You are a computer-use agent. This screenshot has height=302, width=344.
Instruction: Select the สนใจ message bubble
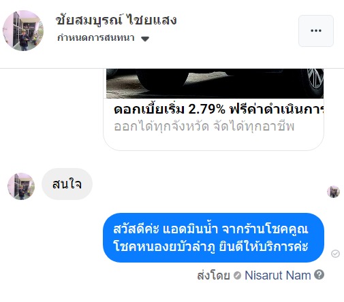pos(67,184)
